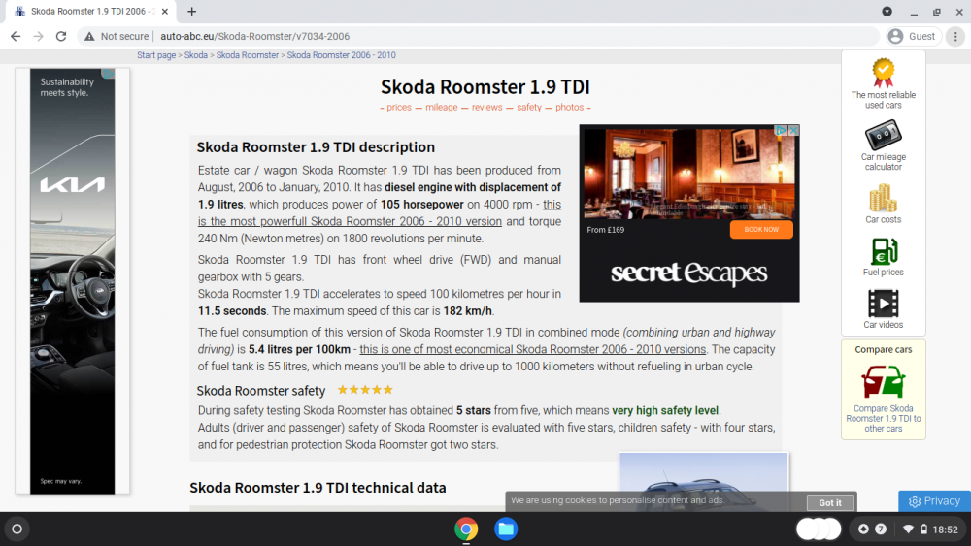Click the address bar URL
Screen dimensions: 971x546
(x=254, y=37)
